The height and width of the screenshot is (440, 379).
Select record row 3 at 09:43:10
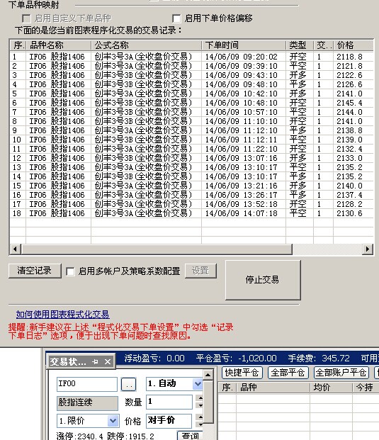click(x=191, y=75)
